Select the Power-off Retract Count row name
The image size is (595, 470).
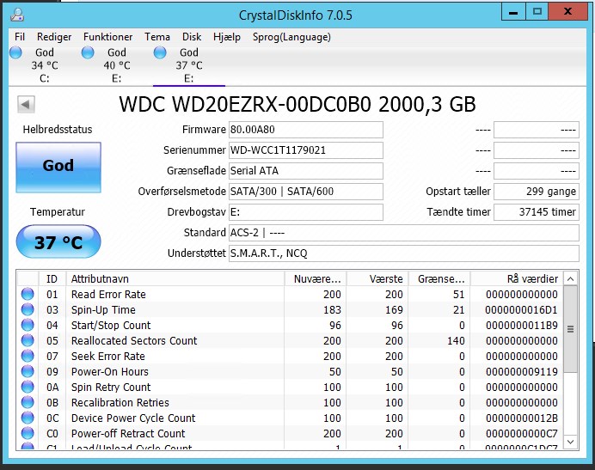pos(128,433)
